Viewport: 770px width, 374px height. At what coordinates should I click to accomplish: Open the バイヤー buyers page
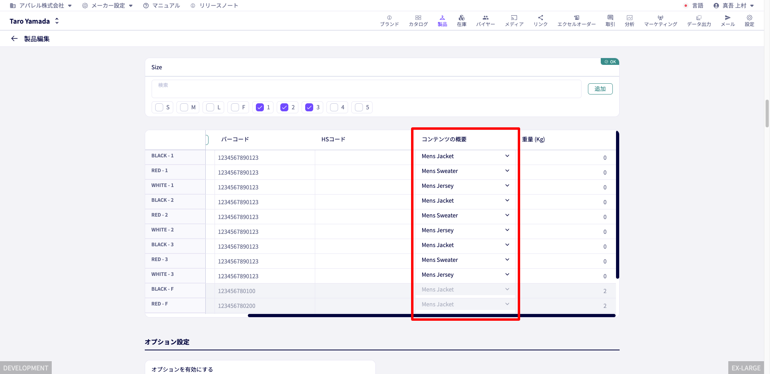(x=485, y=21)
